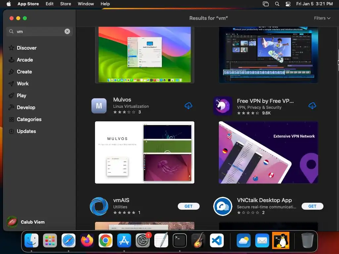This screenshot has height=254, width=339.
Task: Launch Google Chrome from the Dock
Action: coord(106,240)
